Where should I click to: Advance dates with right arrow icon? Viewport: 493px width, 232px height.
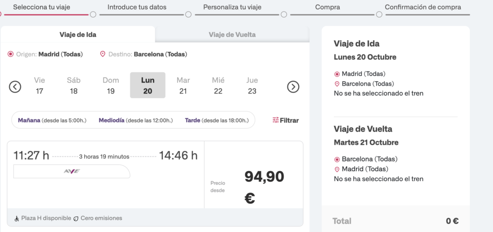[293, 87]
